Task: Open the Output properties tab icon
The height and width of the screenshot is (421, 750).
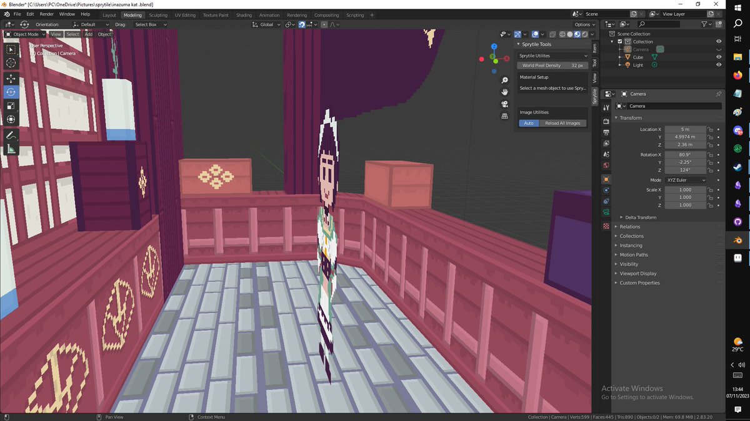Action: (606, 132)
